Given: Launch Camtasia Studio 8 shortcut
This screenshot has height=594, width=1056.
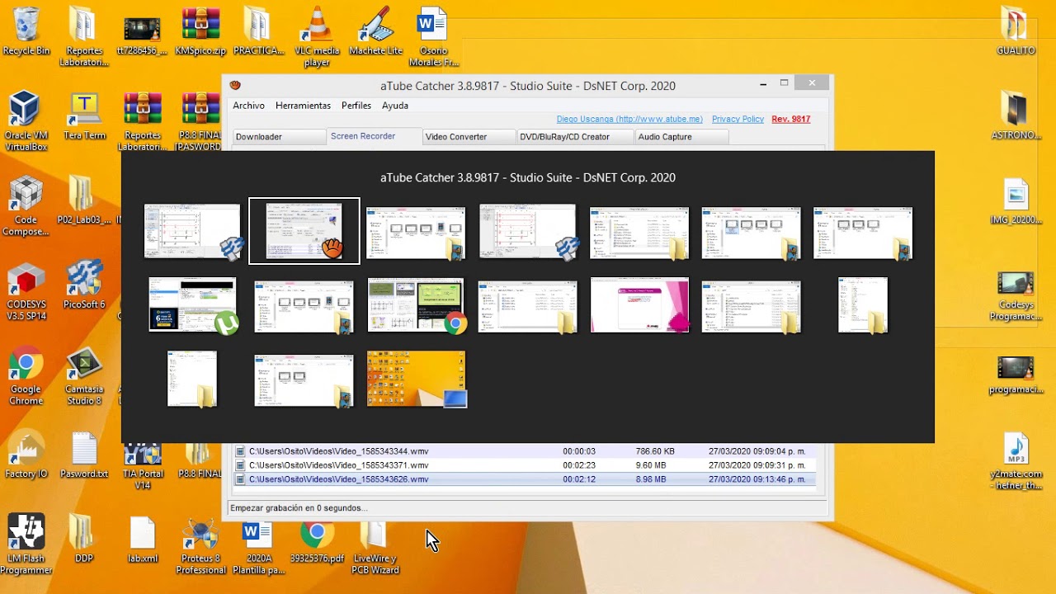Looking at the screenshot, I should pyautogui.click(x=83, y=376).
